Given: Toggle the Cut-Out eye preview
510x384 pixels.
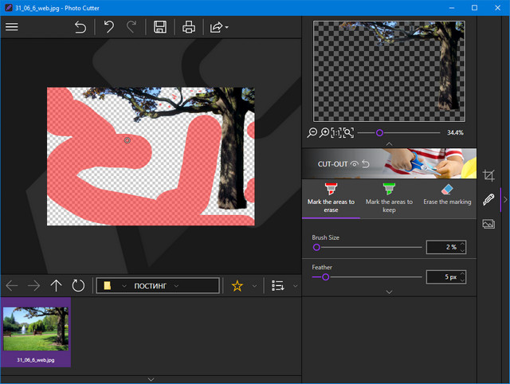Looking at the screenshot, I should (355, 163).
